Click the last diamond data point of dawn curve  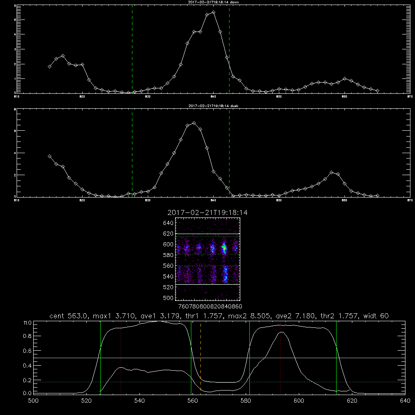377,91
